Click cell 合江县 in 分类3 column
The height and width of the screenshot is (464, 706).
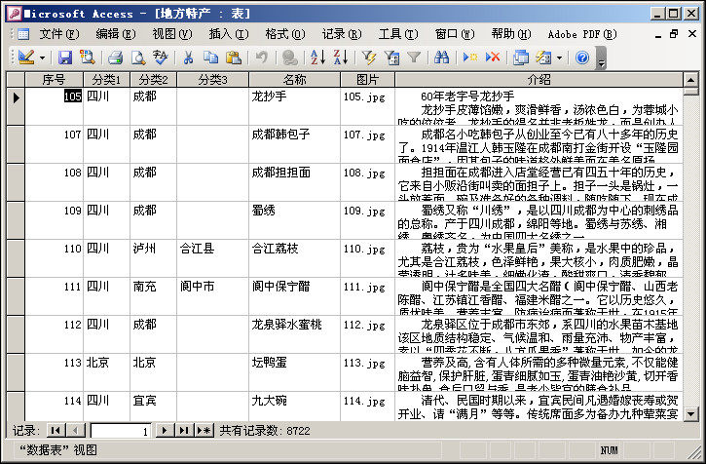[x=213, y=258]
